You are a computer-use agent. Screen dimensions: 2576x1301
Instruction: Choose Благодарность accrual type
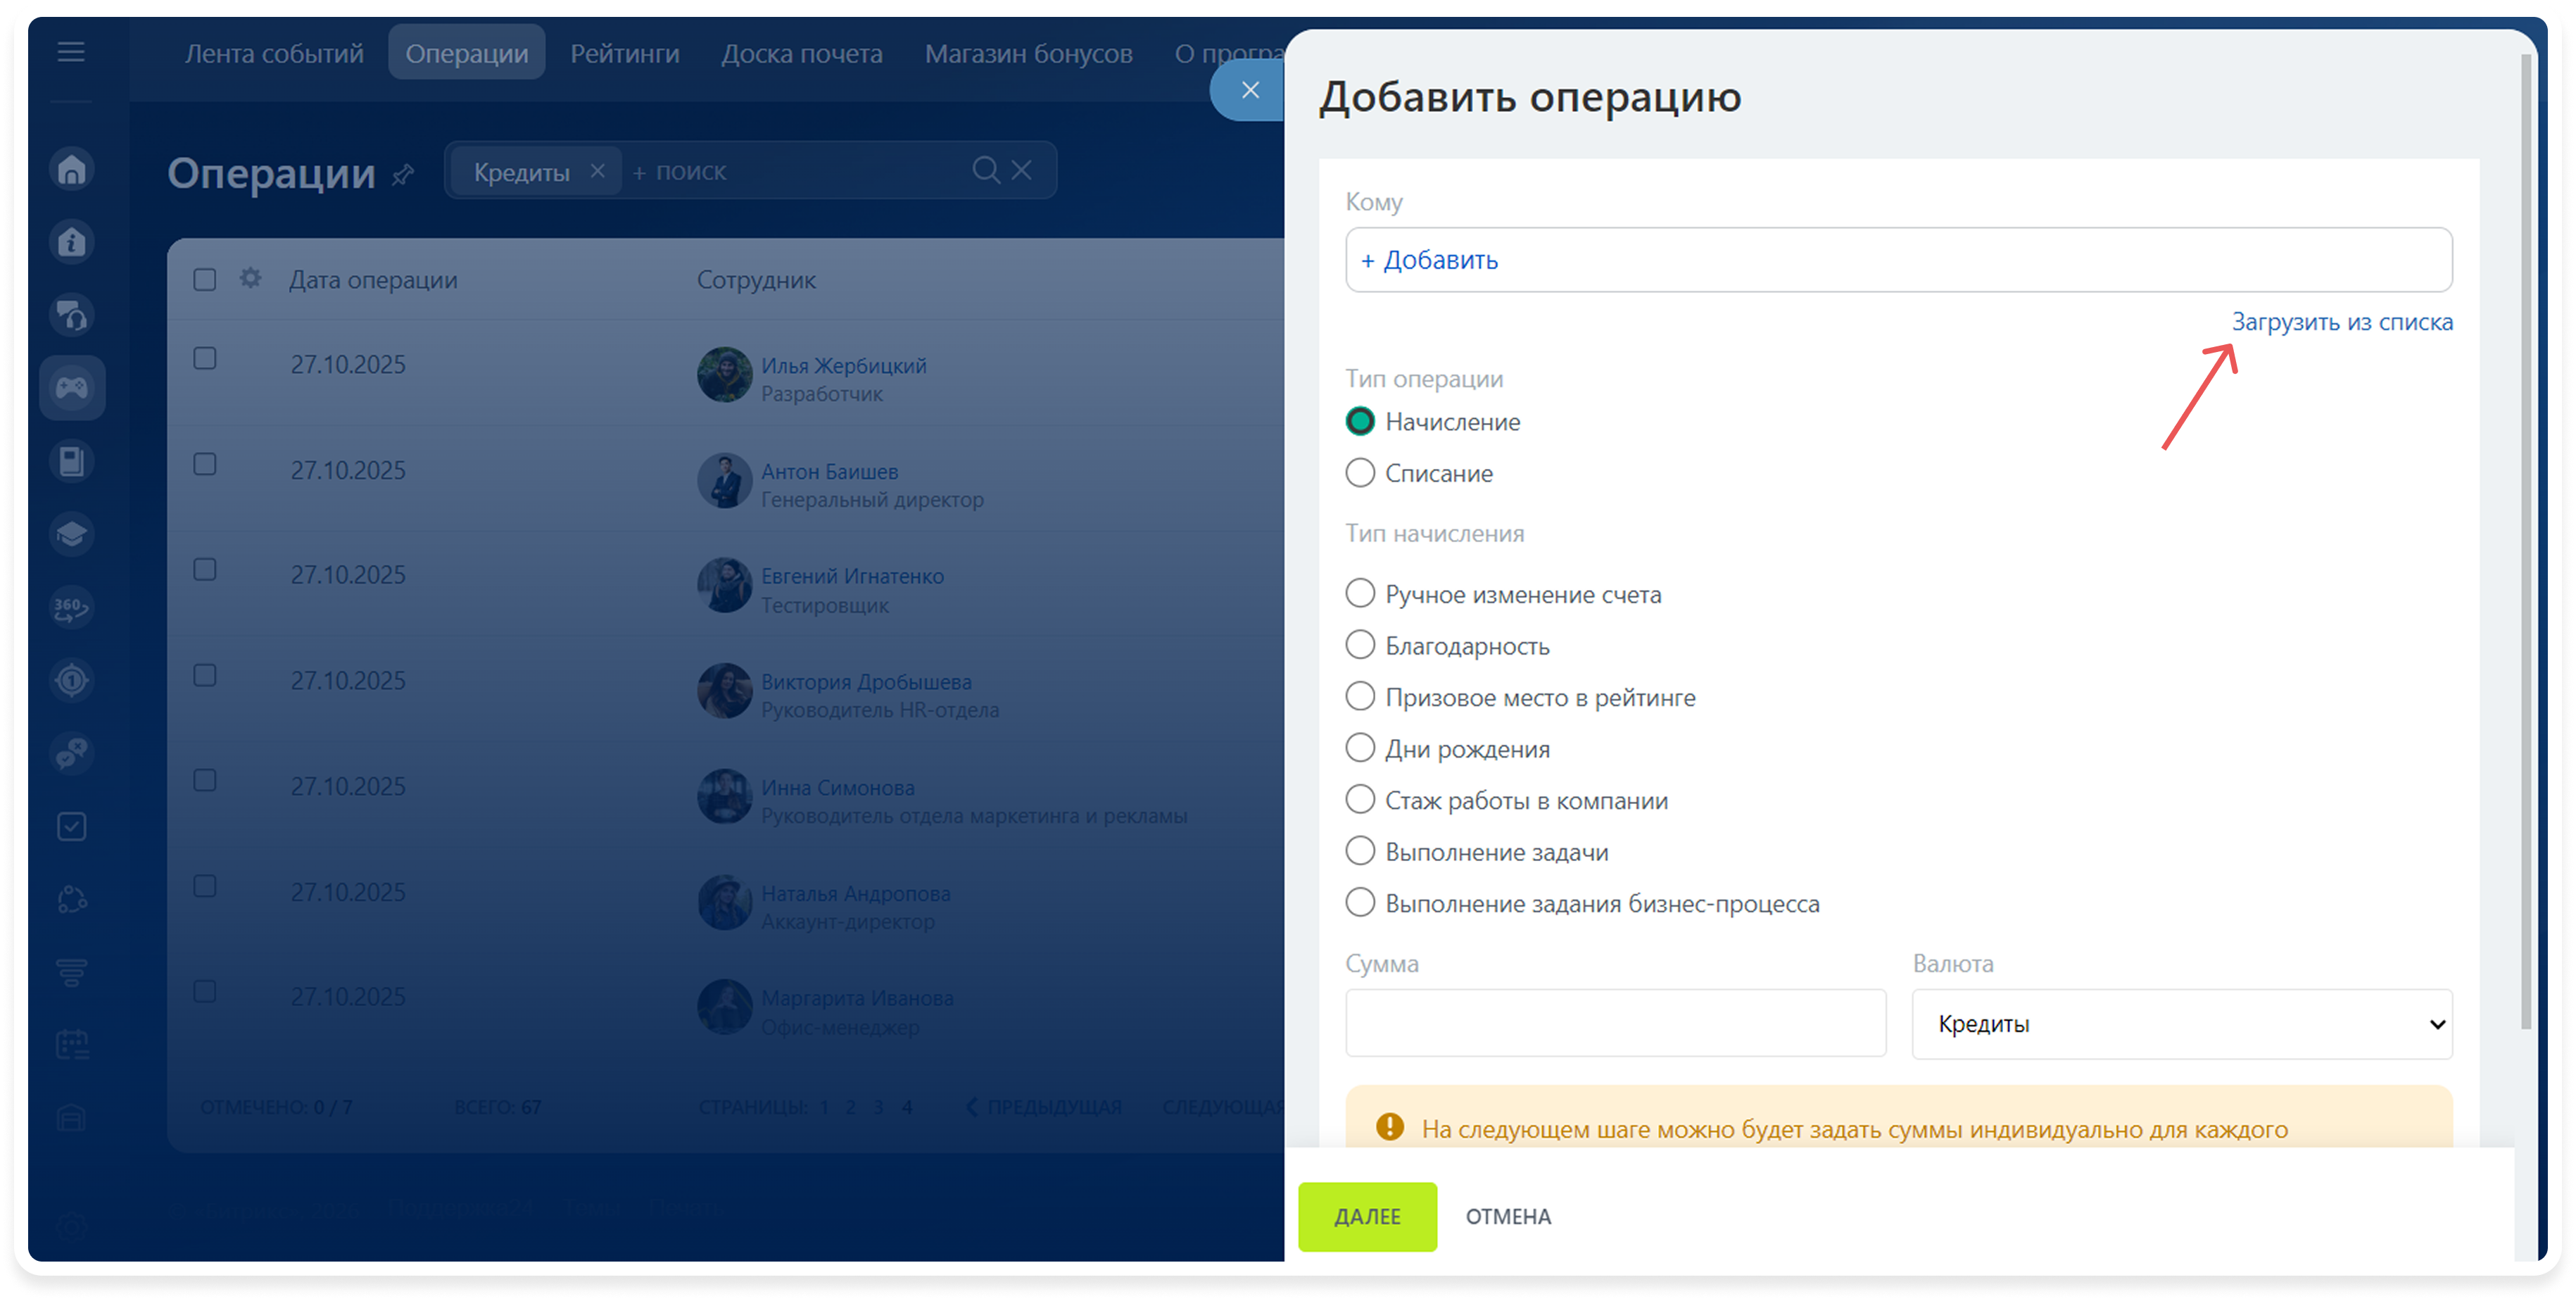tap(1360, 646)
